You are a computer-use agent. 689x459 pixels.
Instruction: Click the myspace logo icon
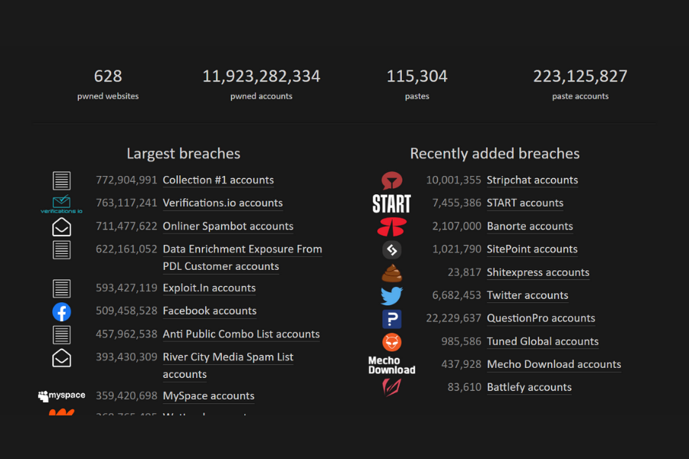(61, 396)
